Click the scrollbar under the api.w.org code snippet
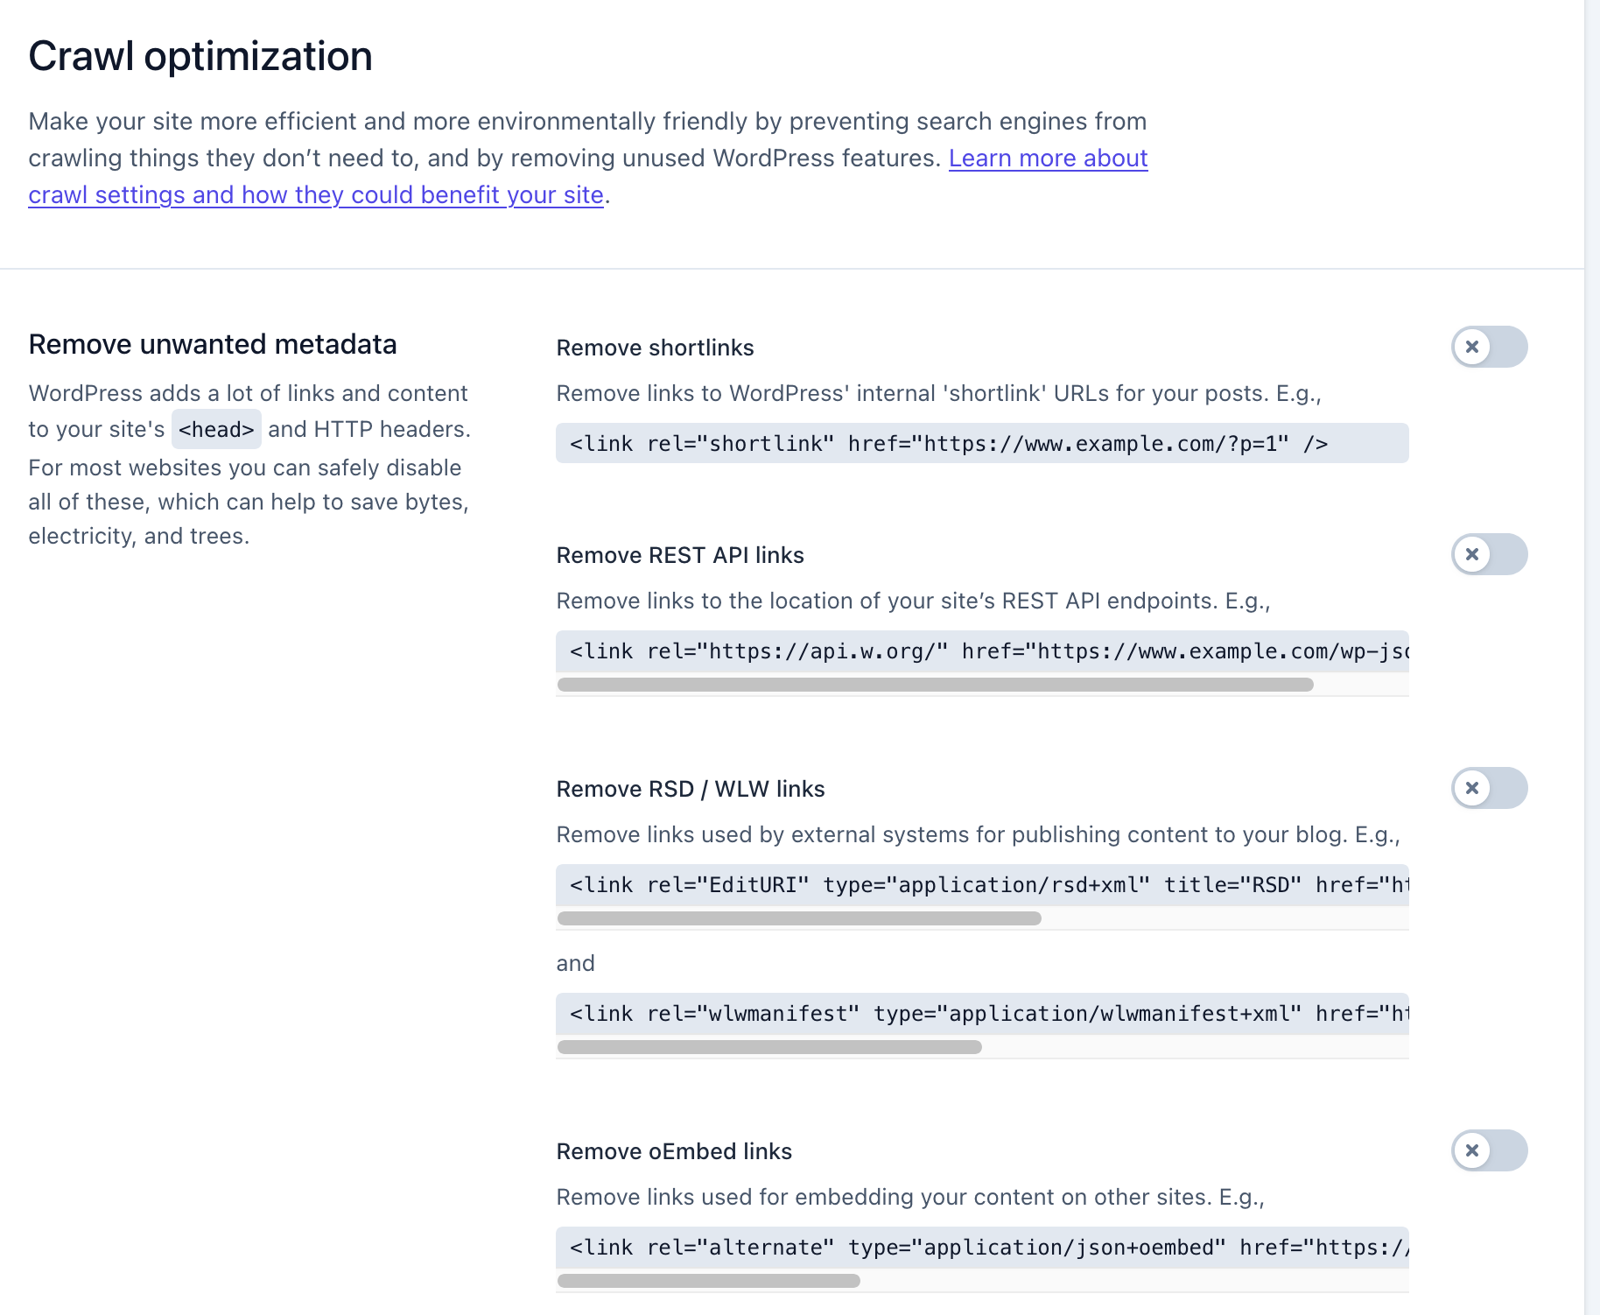The height and width of the screenshot is (1315, 1600). coord(935,685)
